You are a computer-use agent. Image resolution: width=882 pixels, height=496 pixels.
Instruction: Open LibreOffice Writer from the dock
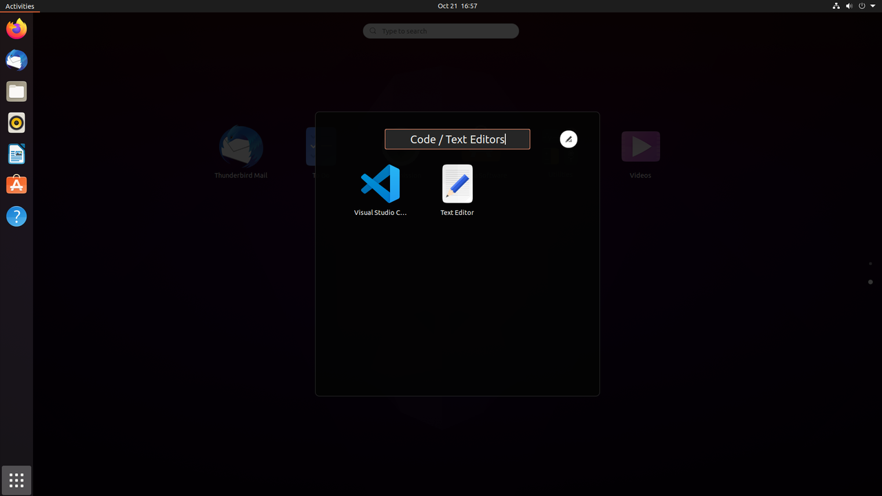click(x=17, y=154)
